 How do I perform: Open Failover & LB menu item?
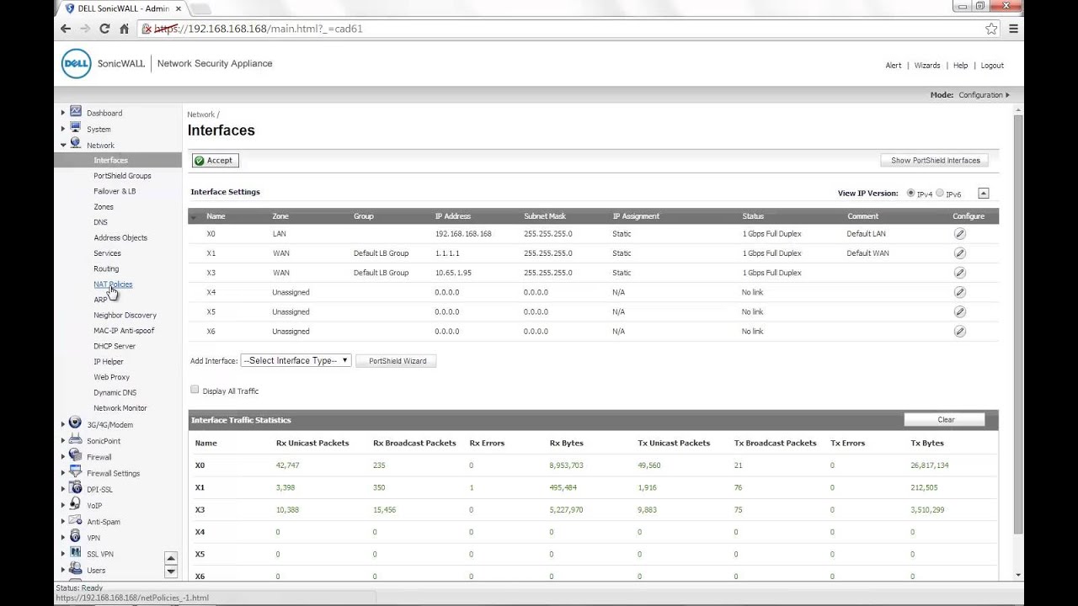click(x=115, y=191)
